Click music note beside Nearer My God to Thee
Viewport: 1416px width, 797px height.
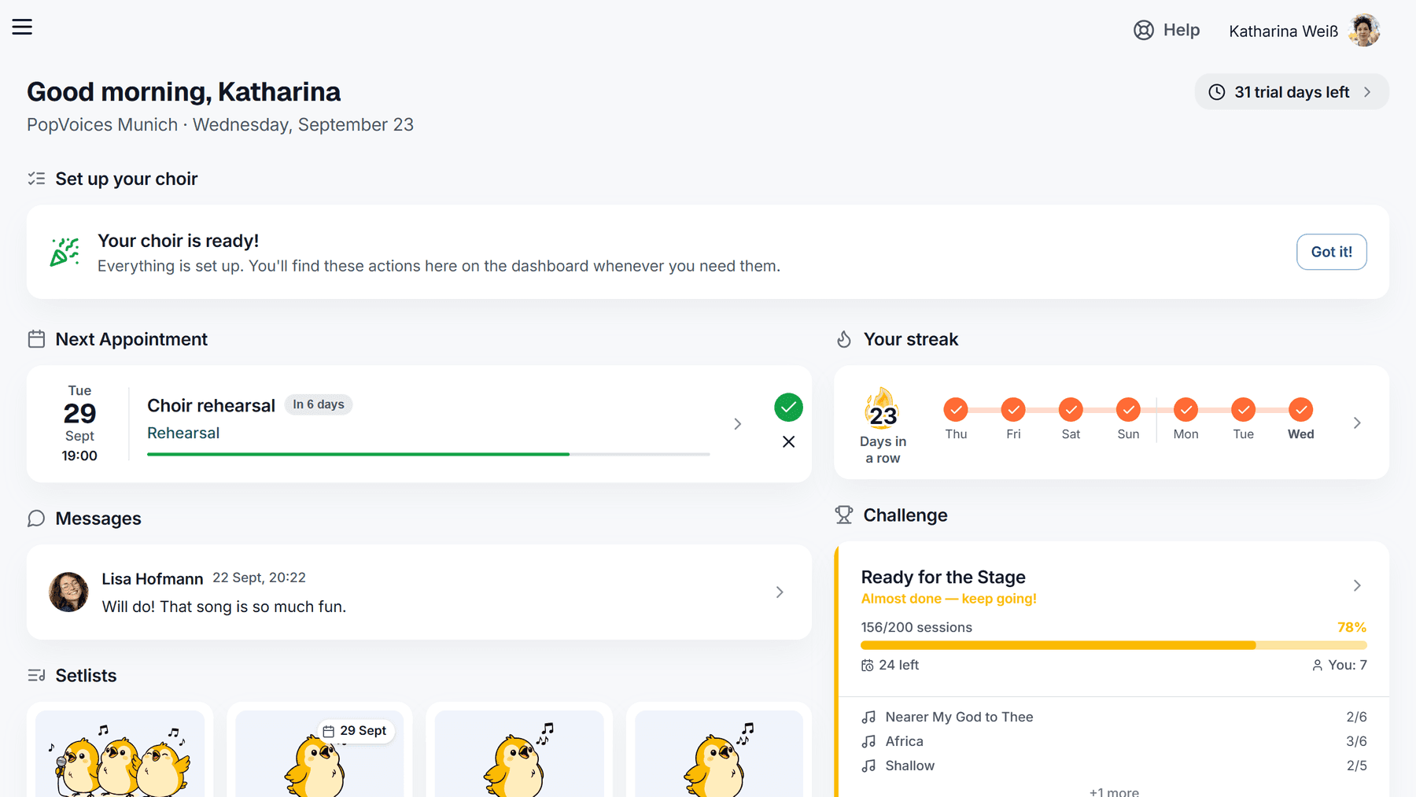coord(868,717)
